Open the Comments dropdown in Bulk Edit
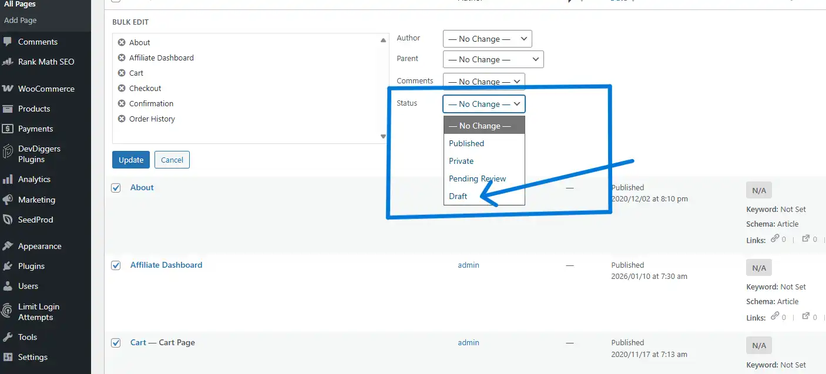The image size is (826, 374). [x=484, y=81]
